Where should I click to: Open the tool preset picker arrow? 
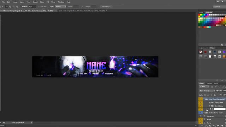point(2,7)
